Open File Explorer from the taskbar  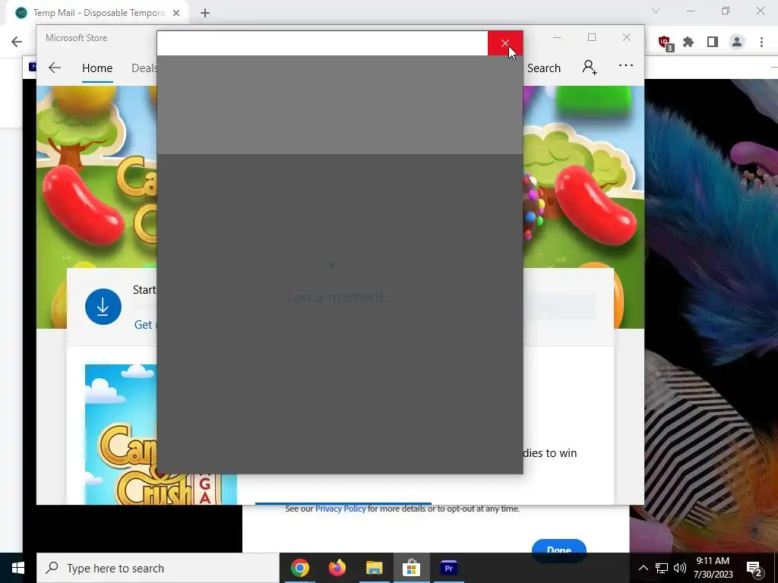pos(374,568)
